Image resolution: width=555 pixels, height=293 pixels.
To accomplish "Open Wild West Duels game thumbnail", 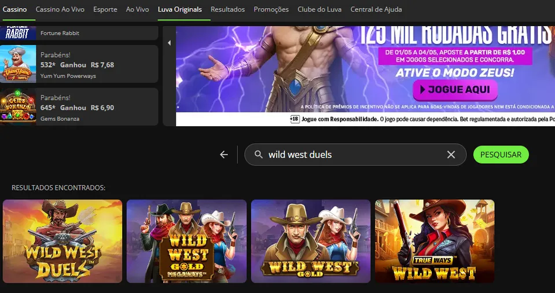I will coord(63,241).
